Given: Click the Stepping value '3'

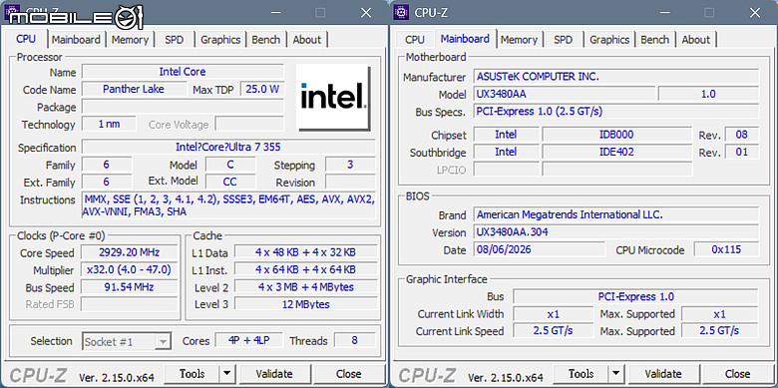Looking at the screenshot, I should [x=350, y=165].
